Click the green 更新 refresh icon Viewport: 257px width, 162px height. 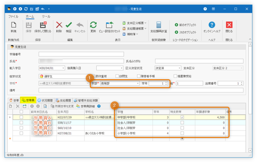93,25
